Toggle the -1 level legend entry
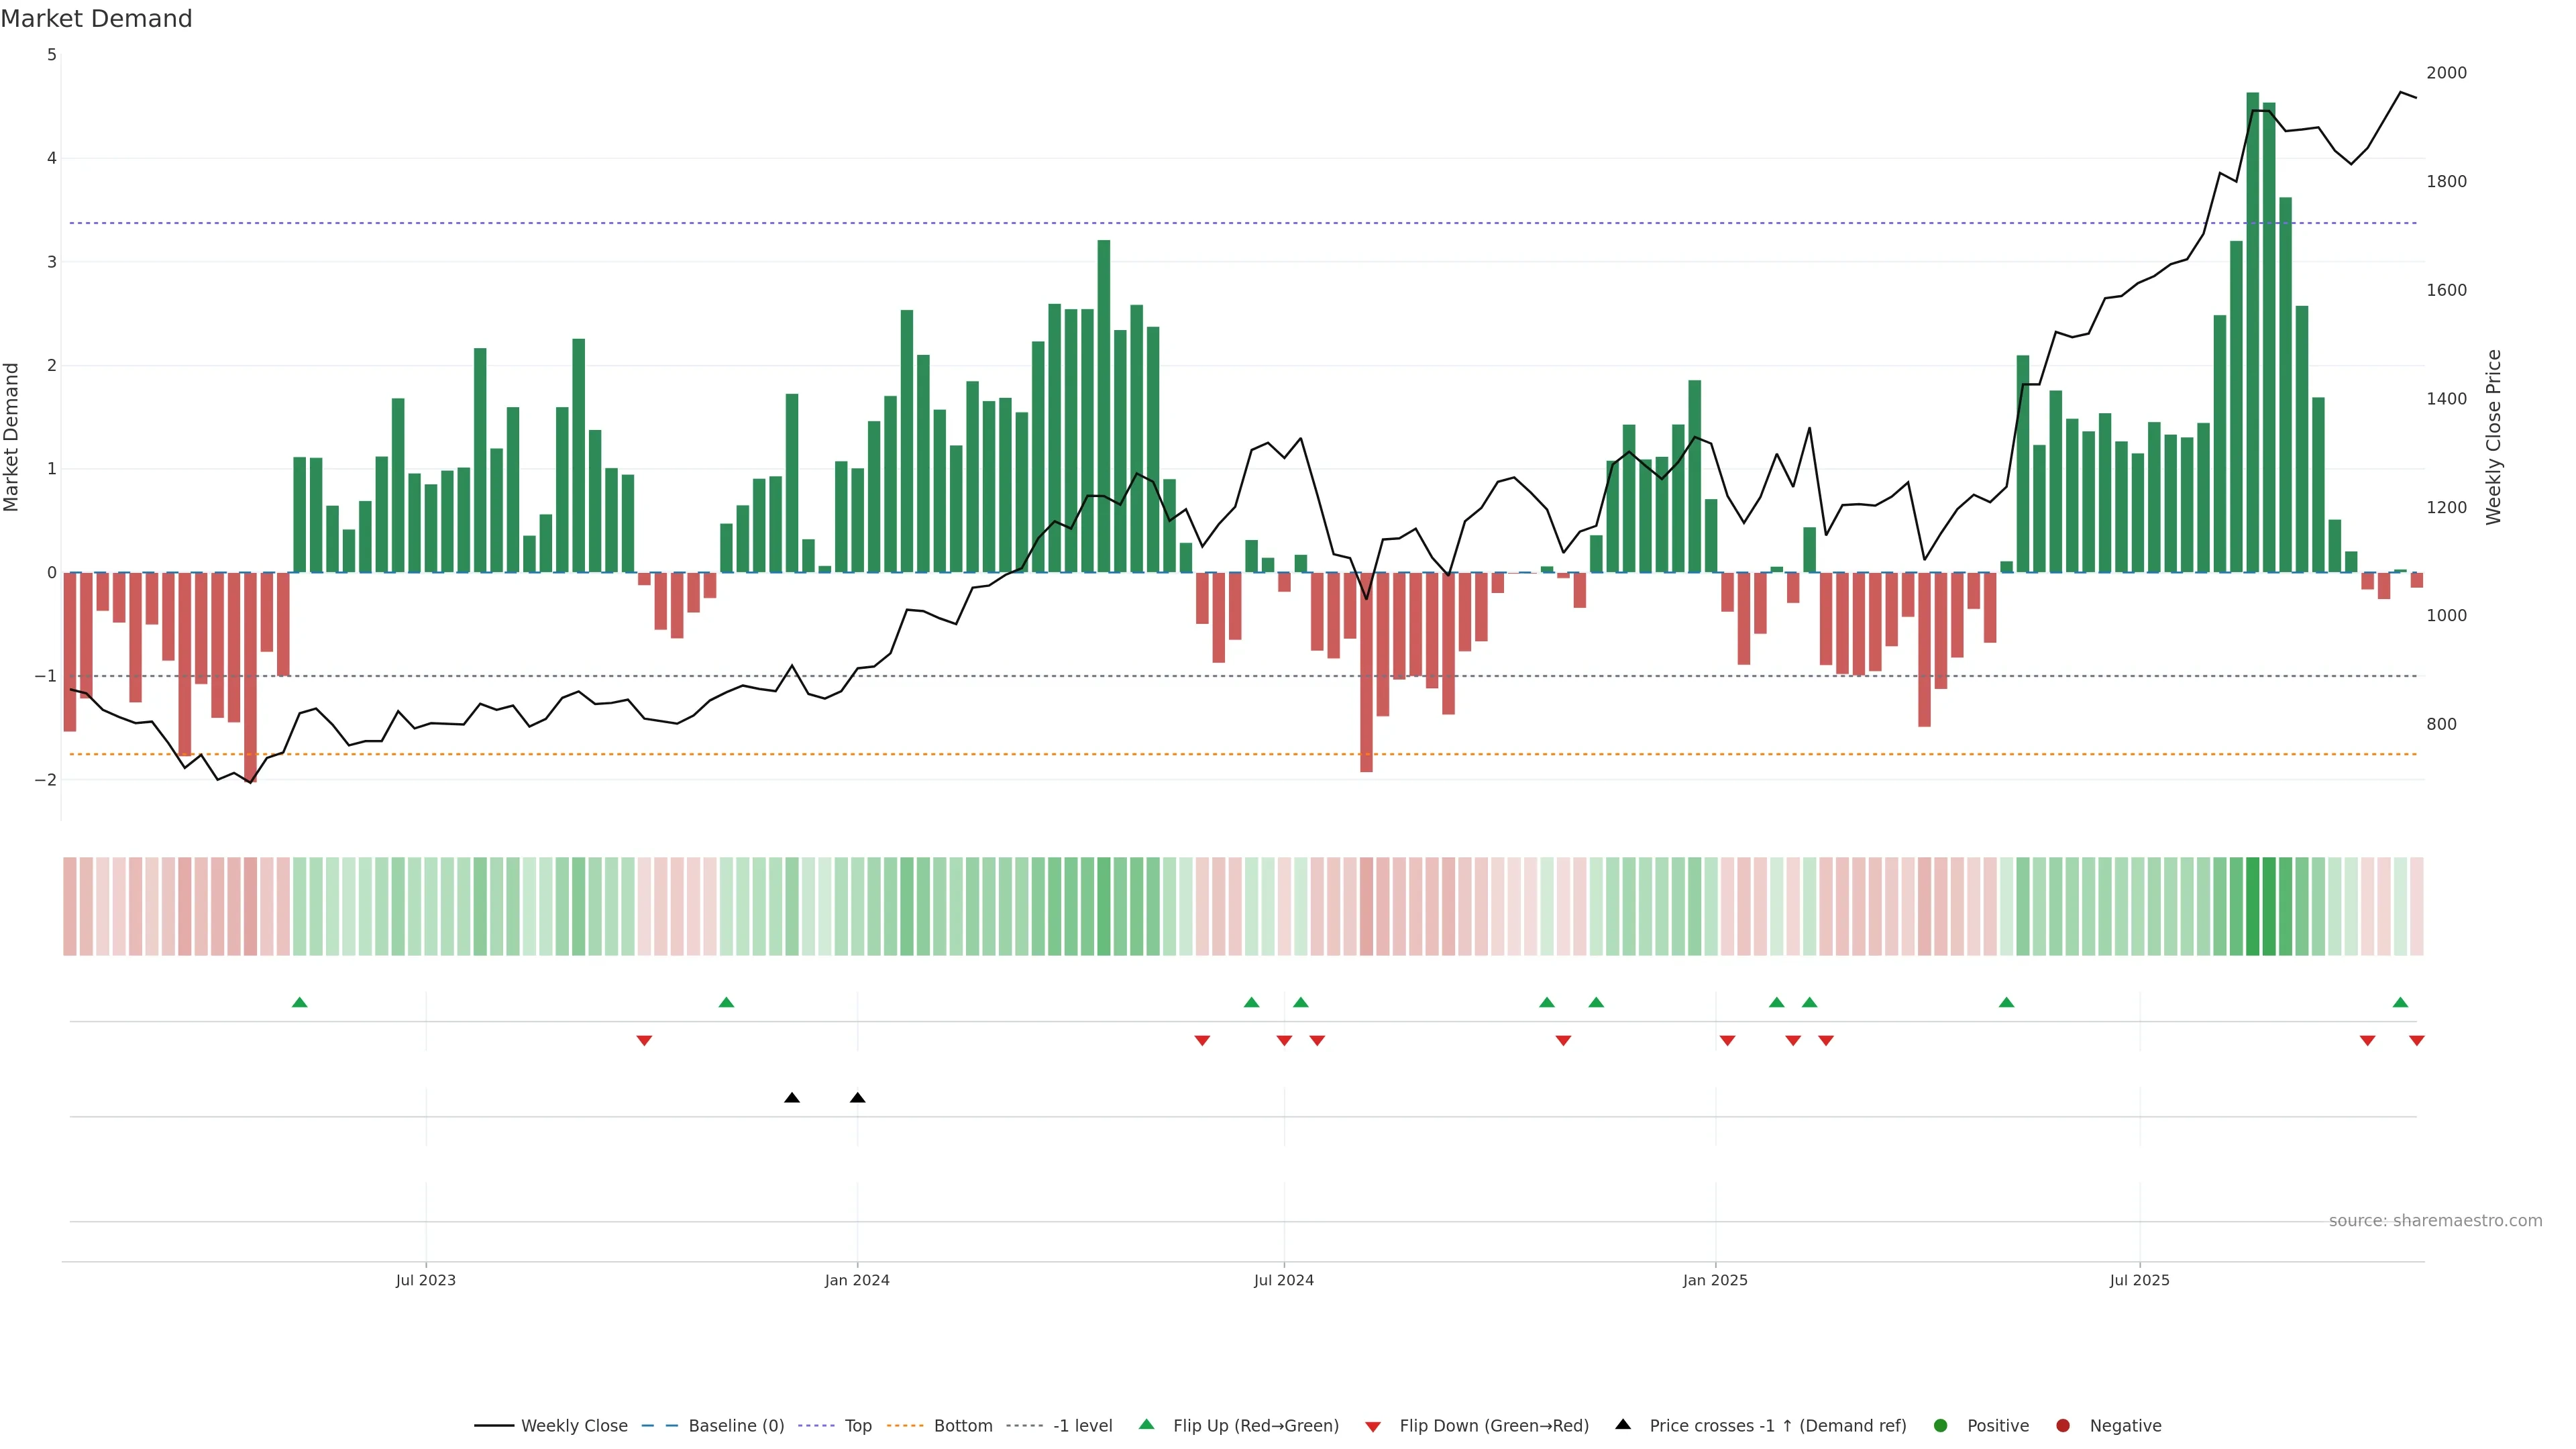The width and height of the screenshot is (2576, 1449). [x=1082, y=1425]
